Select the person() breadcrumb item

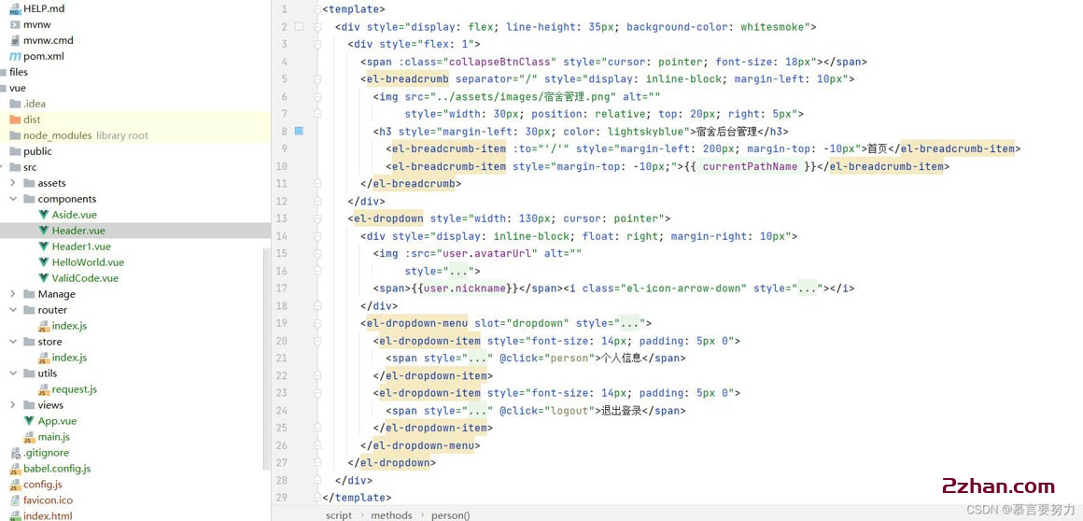click(x=451, y=515)
